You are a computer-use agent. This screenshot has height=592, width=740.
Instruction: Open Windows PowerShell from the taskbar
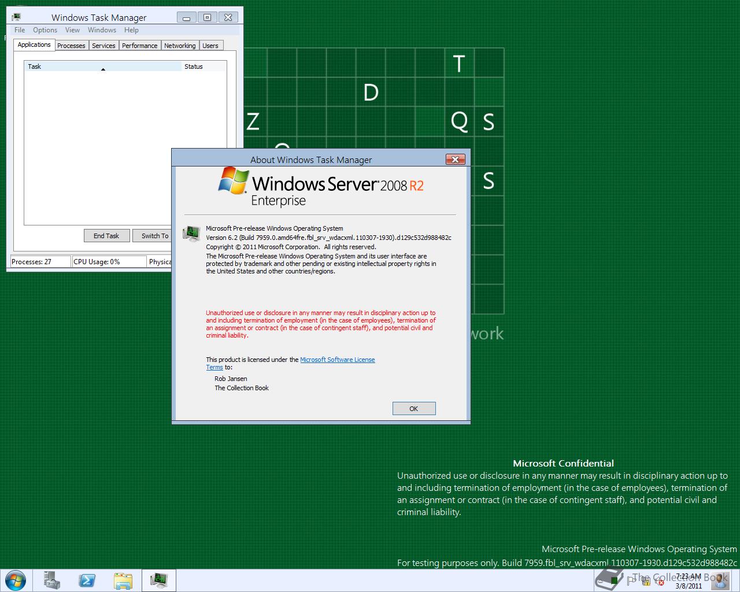click(x=87, y=580)
